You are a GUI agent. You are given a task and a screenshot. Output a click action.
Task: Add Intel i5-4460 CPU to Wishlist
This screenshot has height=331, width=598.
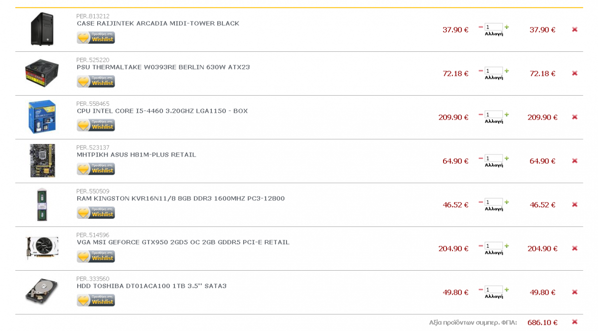click(x=96, y=125)
